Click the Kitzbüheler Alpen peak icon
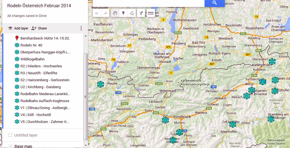 coord(276,107)
